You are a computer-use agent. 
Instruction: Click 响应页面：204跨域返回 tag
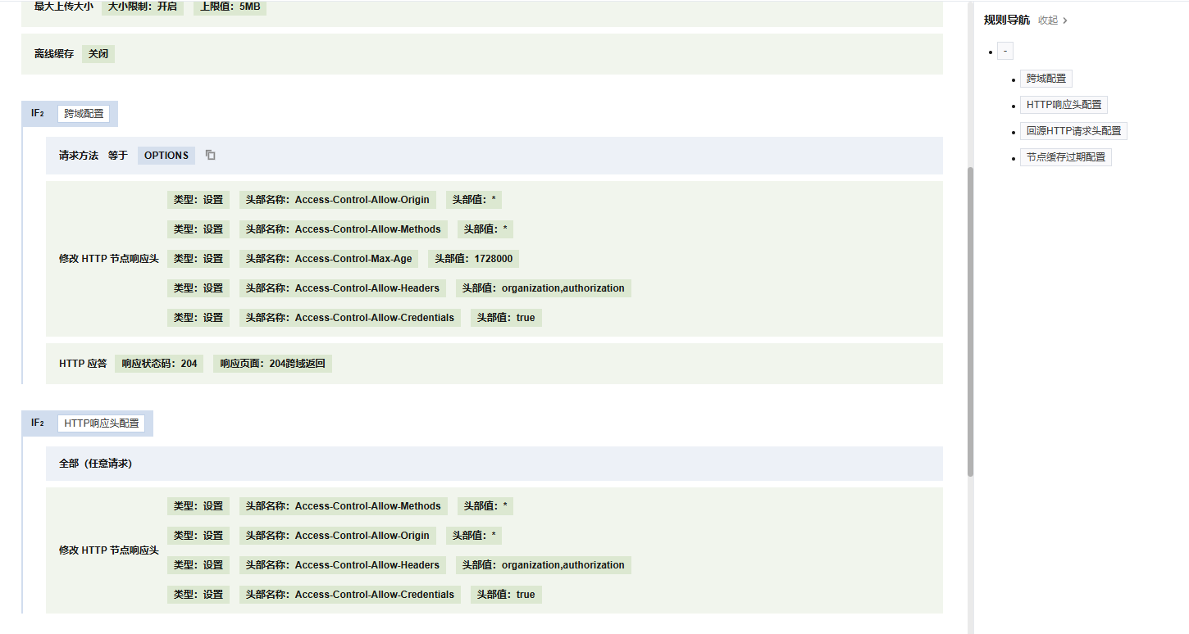272,364
